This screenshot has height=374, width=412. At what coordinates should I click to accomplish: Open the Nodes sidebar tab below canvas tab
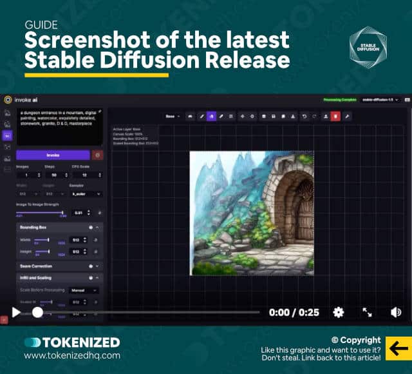point(7,147)
